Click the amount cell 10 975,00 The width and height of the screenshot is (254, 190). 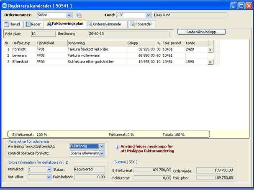coord(141,62)
